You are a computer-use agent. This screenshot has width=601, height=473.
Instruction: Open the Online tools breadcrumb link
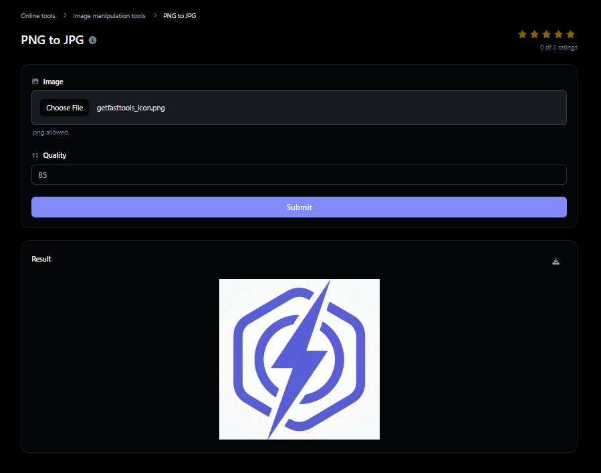coord(38,15)
